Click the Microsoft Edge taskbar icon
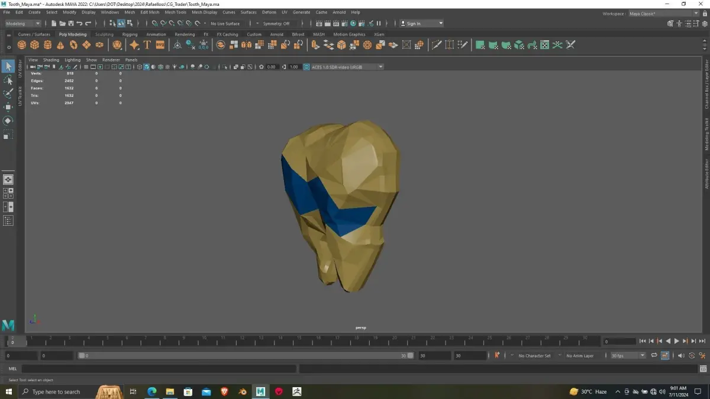The width and height of the screenshot is (710, 399). (151, 391)
